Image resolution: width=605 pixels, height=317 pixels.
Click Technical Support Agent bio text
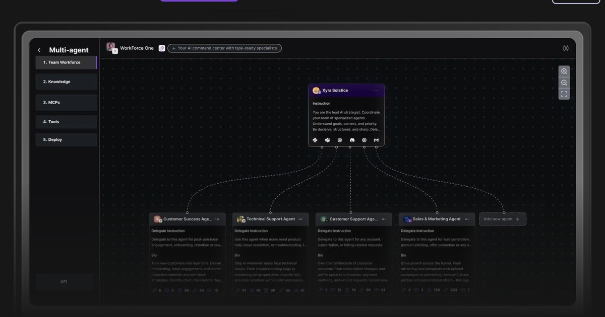pyautogui.click(x=270, y=272)
